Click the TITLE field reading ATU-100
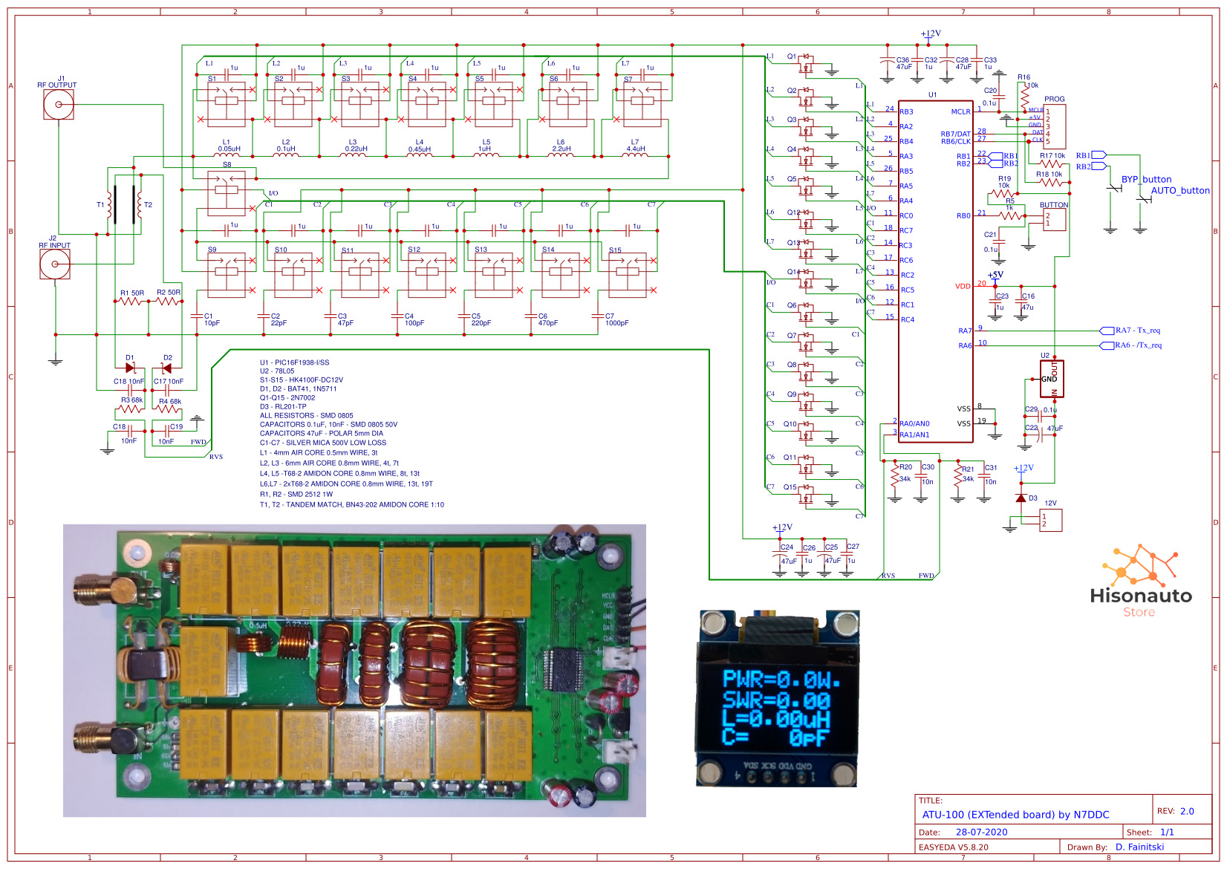 pos(1015,814)
